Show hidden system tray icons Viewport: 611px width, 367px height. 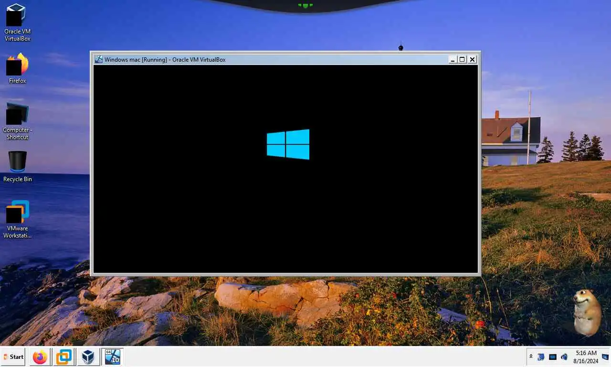coord(531,357)
